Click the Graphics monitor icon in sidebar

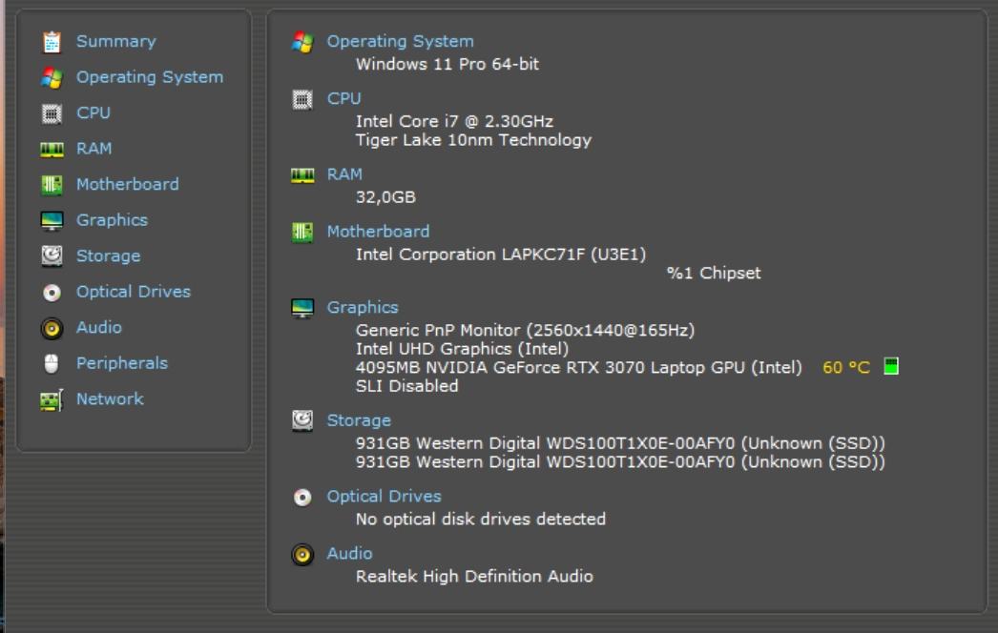(52, 221)
